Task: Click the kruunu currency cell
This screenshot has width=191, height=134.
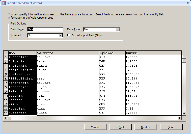Action: [x=68, y=91]
